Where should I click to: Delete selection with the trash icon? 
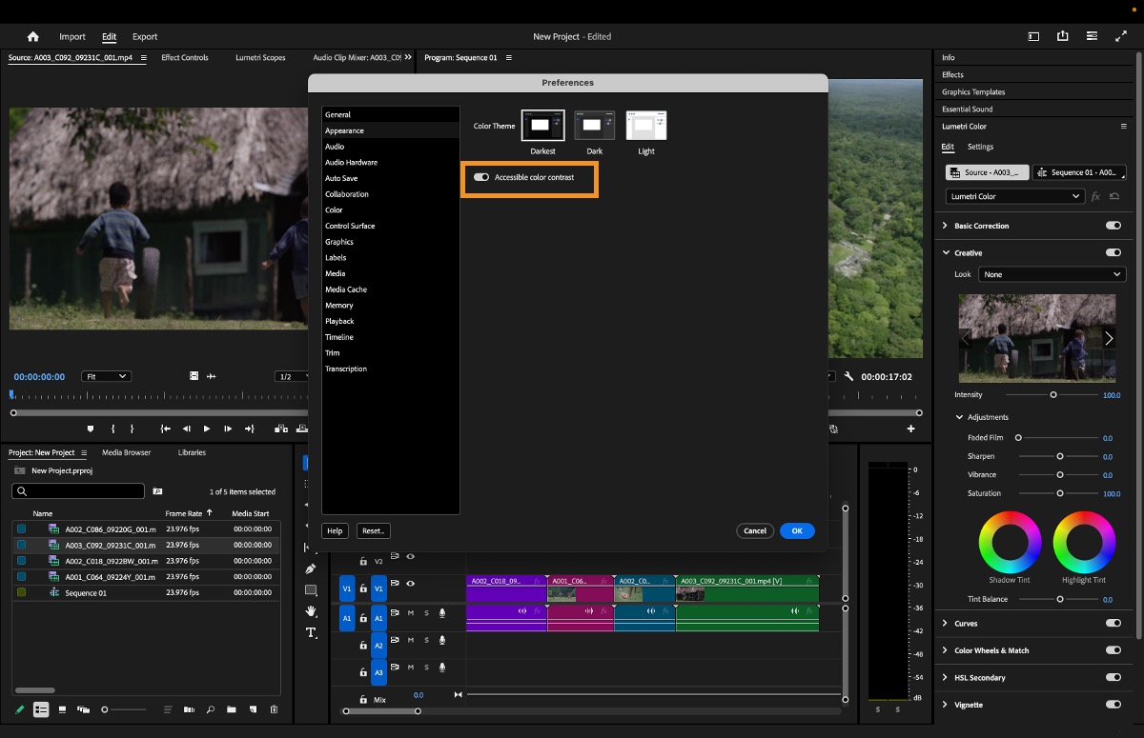275,709
